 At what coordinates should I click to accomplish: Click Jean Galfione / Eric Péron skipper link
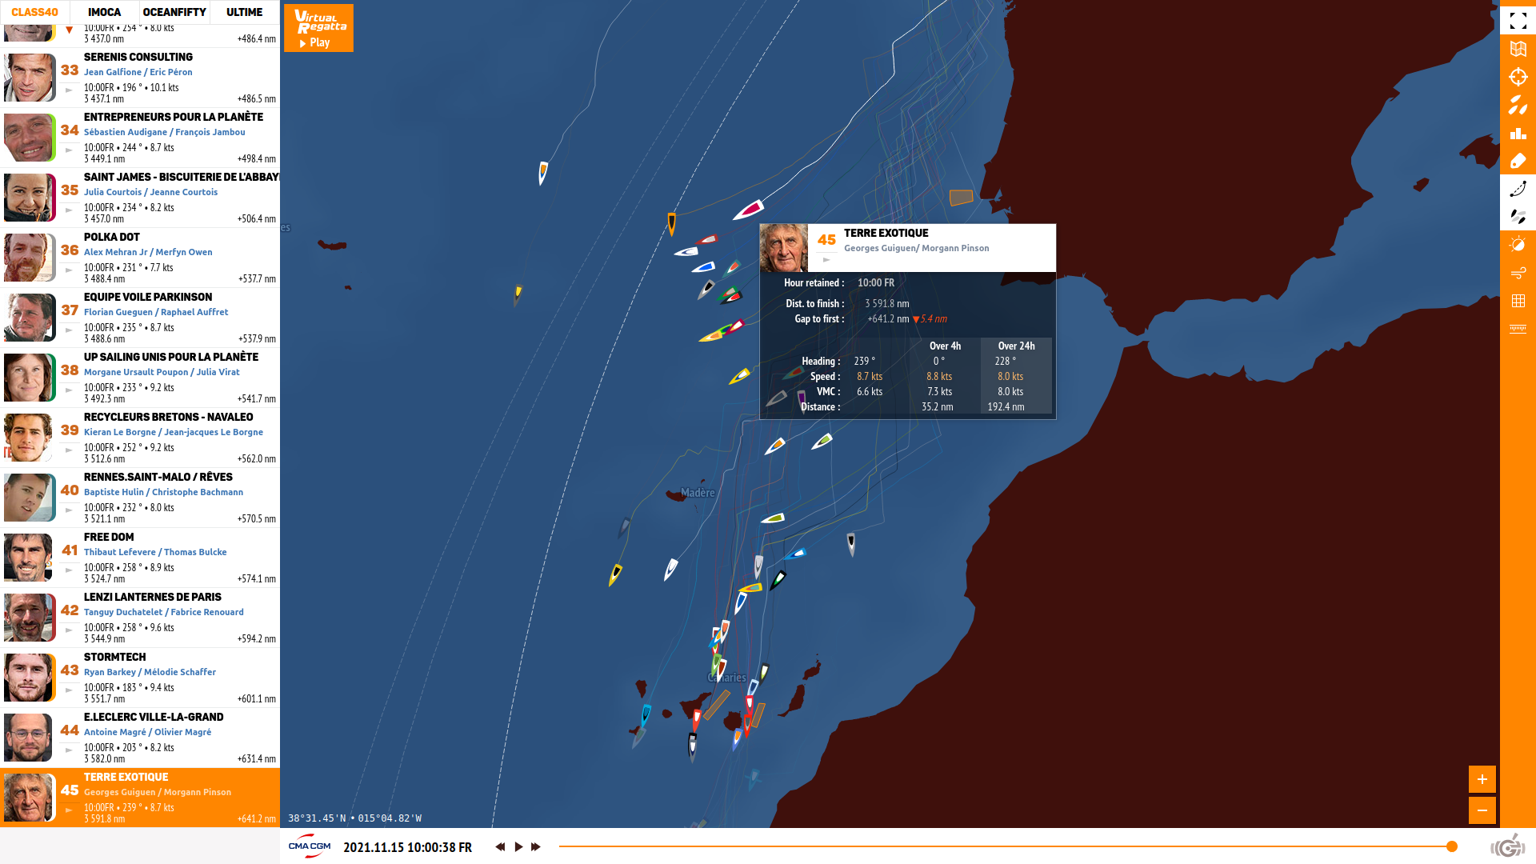pyautogui.click(x=138, y=72)
